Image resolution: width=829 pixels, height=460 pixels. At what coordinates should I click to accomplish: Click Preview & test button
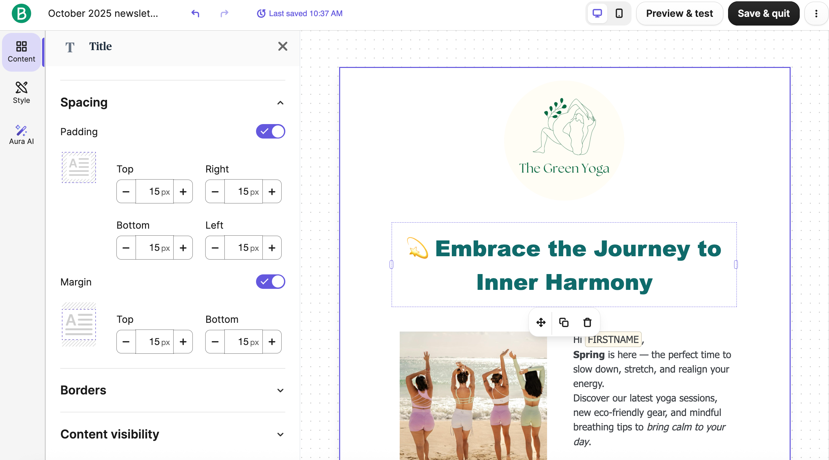tap(679, 13)
